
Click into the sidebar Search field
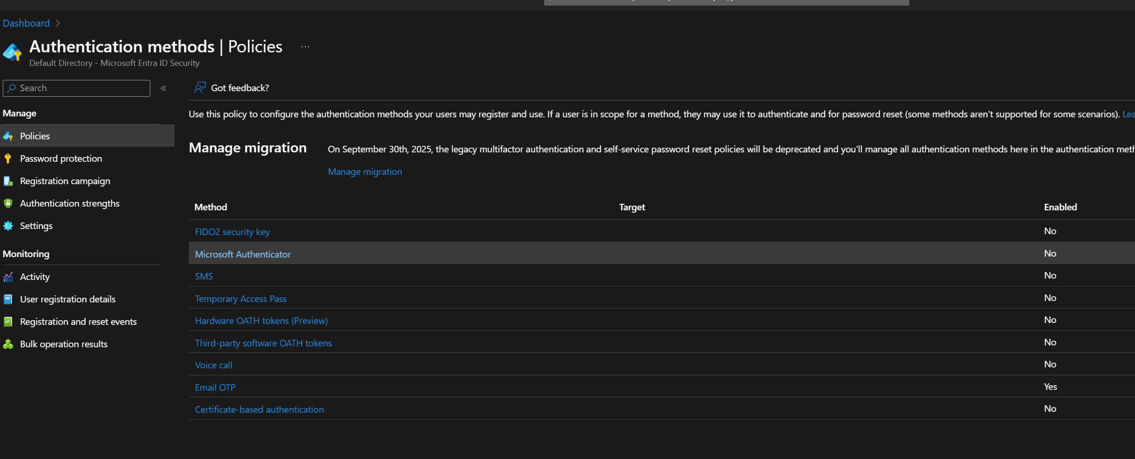tap(76, 88)
